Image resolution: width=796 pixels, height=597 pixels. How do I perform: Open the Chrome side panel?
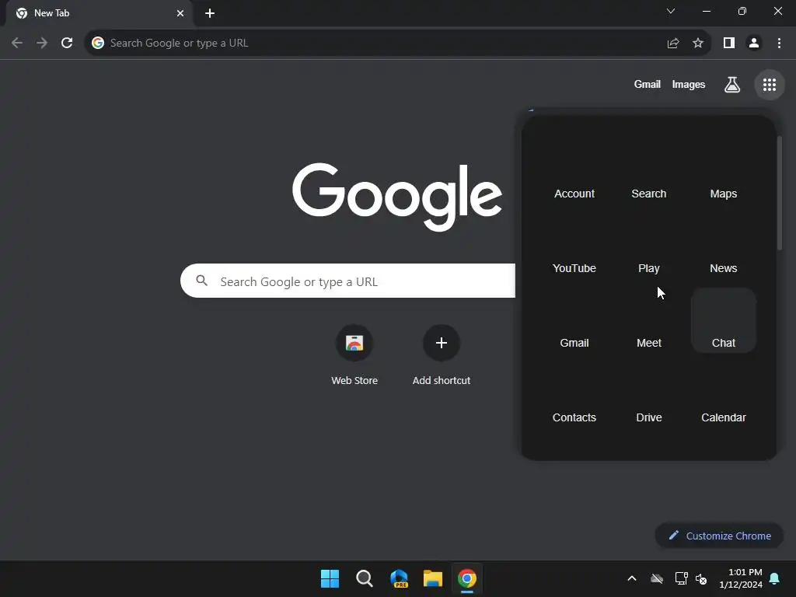coord(729,44)
